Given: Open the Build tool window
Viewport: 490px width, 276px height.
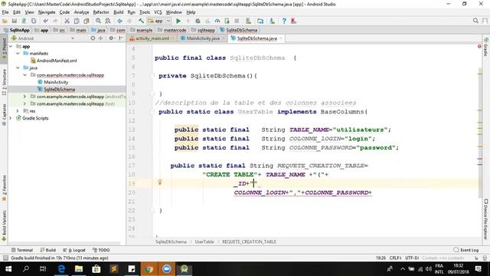Looking at the screenshot, I should tap(47, 250).
